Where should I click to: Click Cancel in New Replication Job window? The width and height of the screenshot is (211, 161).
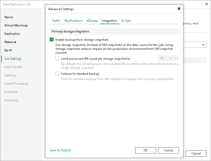click(196, 153)
